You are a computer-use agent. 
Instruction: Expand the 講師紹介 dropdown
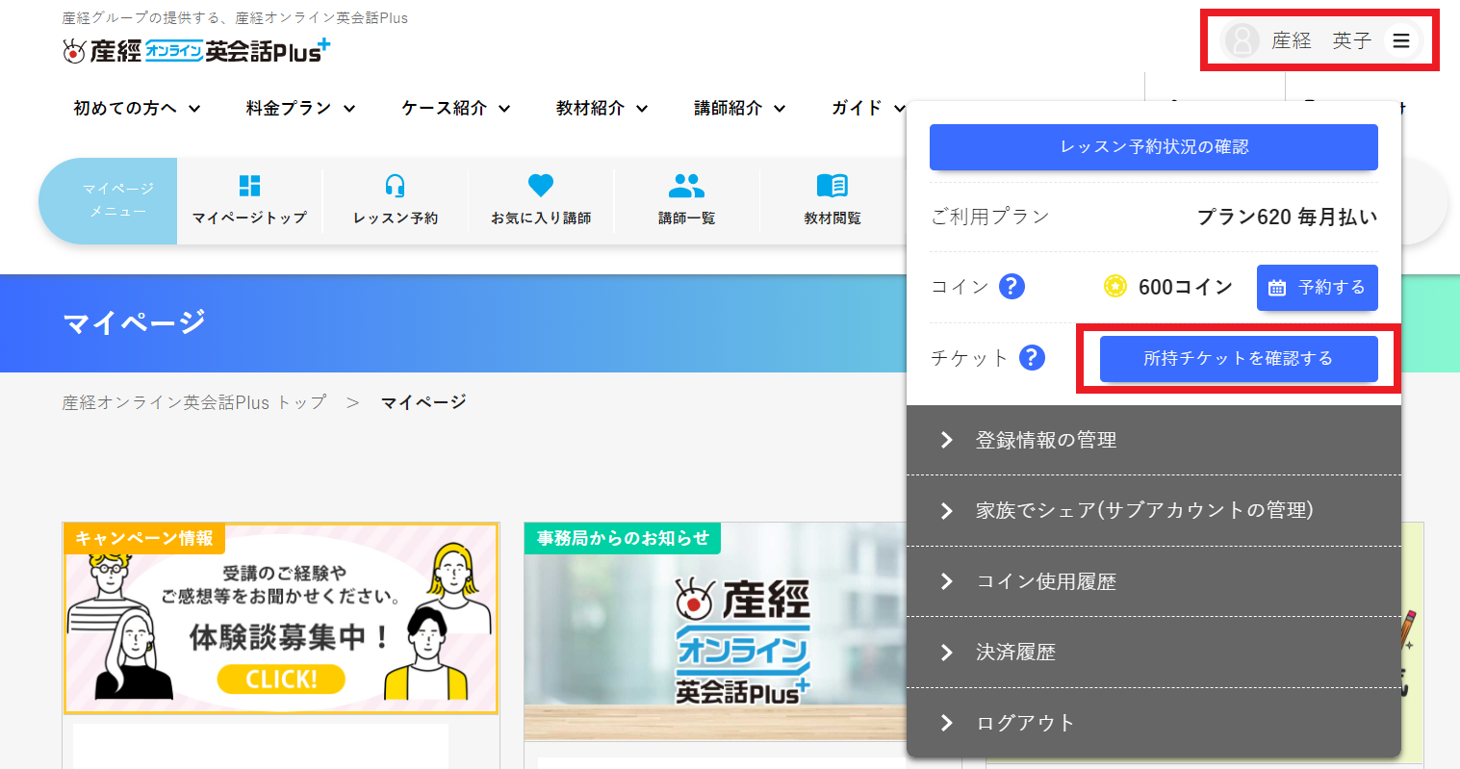[740, 108]
